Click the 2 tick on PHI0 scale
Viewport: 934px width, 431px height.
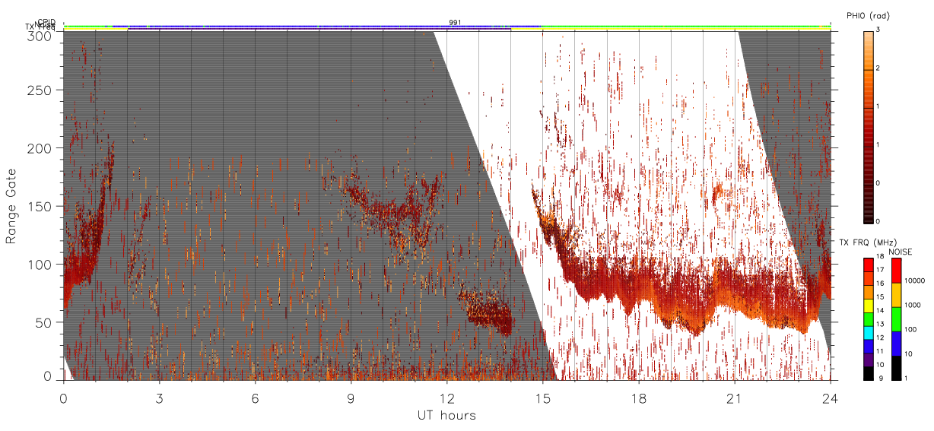coord(878,69)
